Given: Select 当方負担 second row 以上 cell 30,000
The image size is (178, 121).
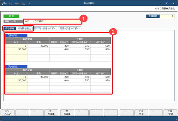Looking at the screenshot, I should pyautogui.click(x=16, y=49).
